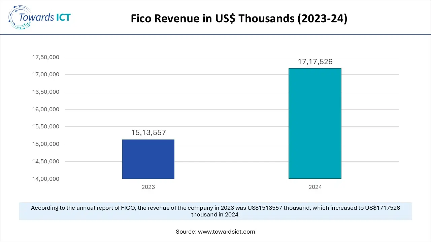This screenshot has width=431, height=242.
Task: Click the header divider line below the title
Action: (x=215, y=34)
